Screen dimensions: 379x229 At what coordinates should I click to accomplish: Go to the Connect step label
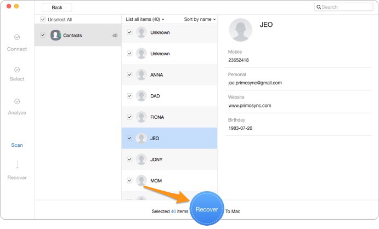(x=17, y=49)
